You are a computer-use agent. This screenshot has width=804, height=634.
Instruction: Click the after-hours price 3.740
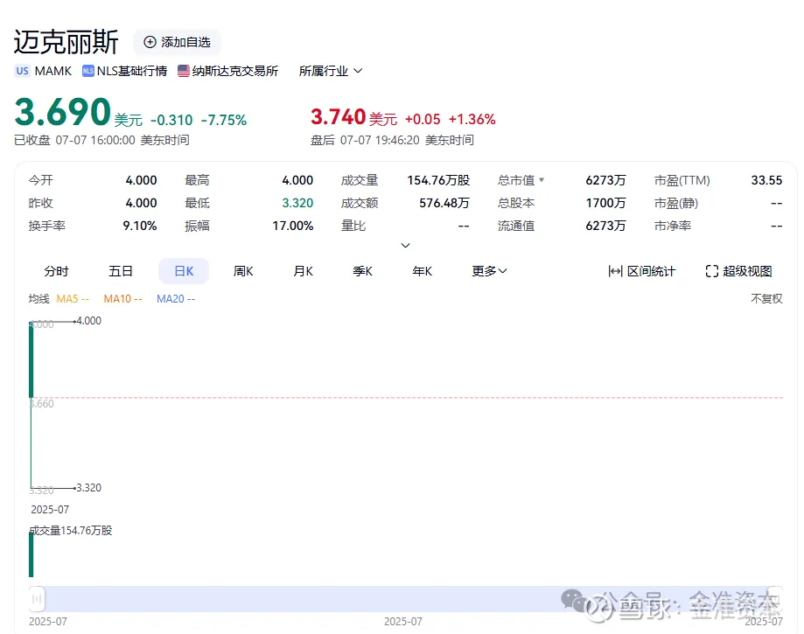click(338, 117)
